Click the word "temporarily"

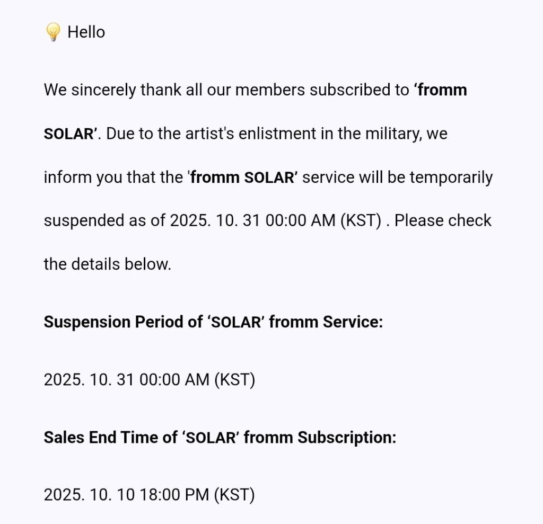click(x=451, y=177)
